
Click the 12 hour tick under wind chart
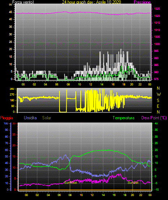pos(90,84)
